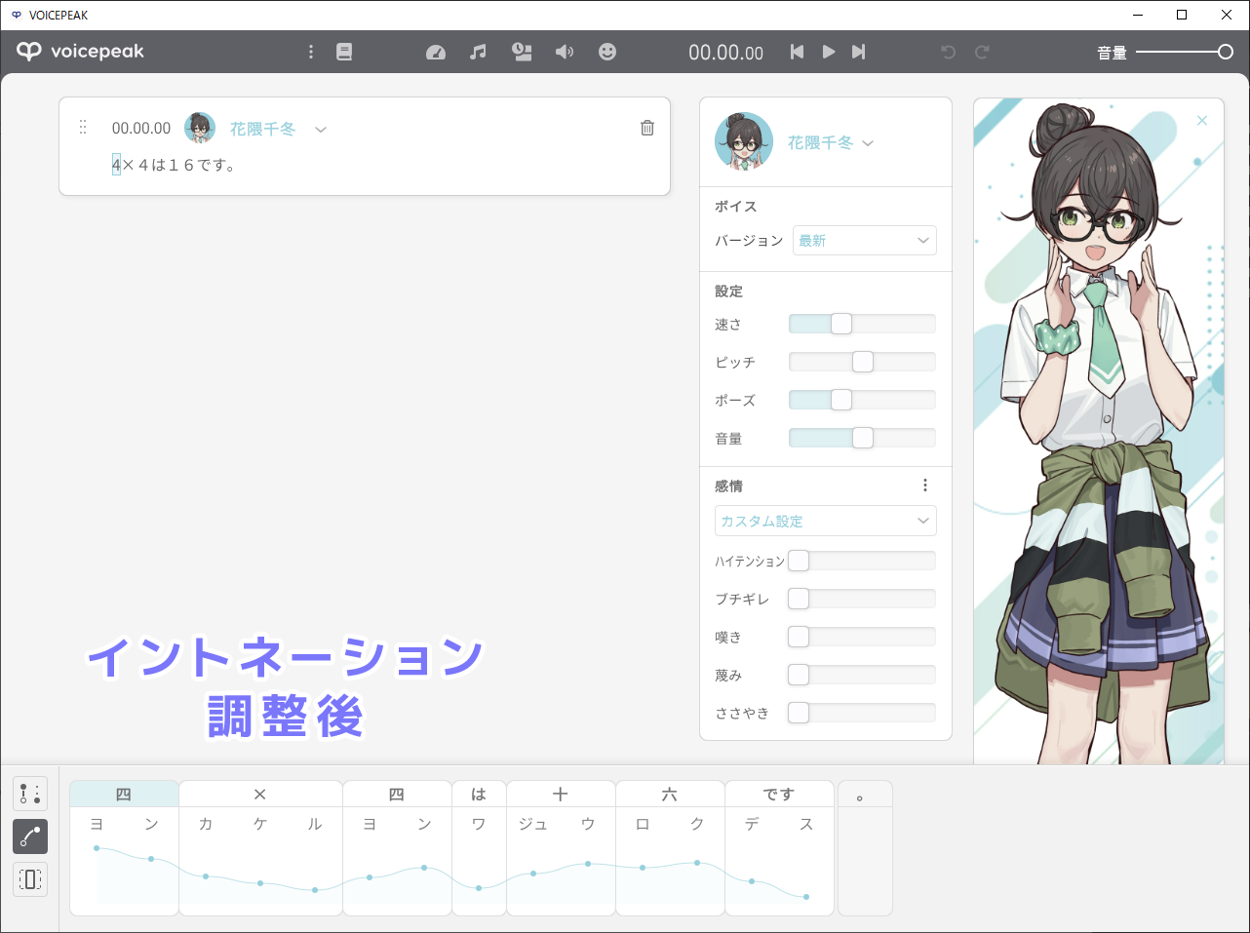Click the ささやき emotion slider handle
The height and width of the screenshot is (933, 1250).
(x=799, y=713)
